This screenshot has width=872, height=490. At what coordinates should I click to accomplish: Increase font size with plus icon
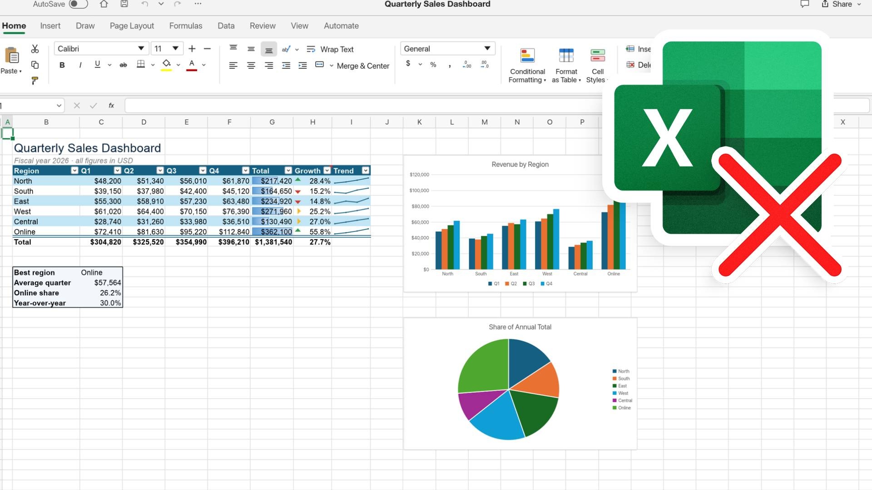click(x=192, y=49)
